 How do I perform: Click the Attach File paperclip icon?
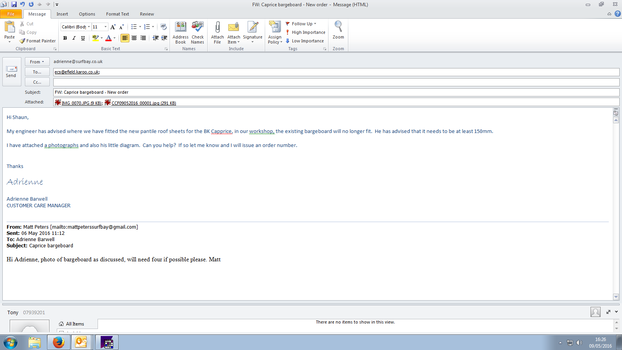217,28
